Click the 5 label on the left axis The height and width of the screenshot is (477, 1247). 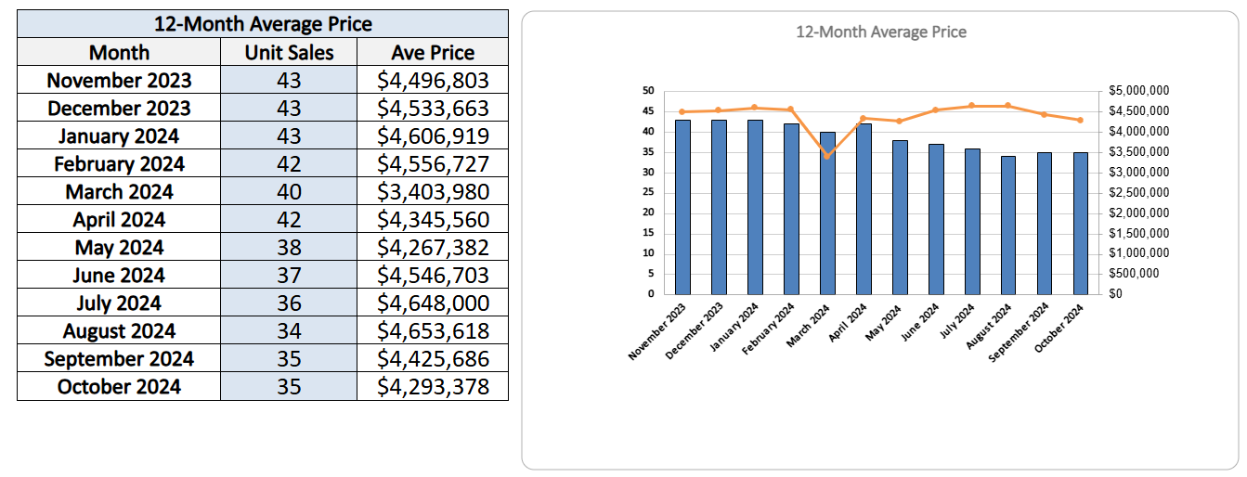[651, 274]
